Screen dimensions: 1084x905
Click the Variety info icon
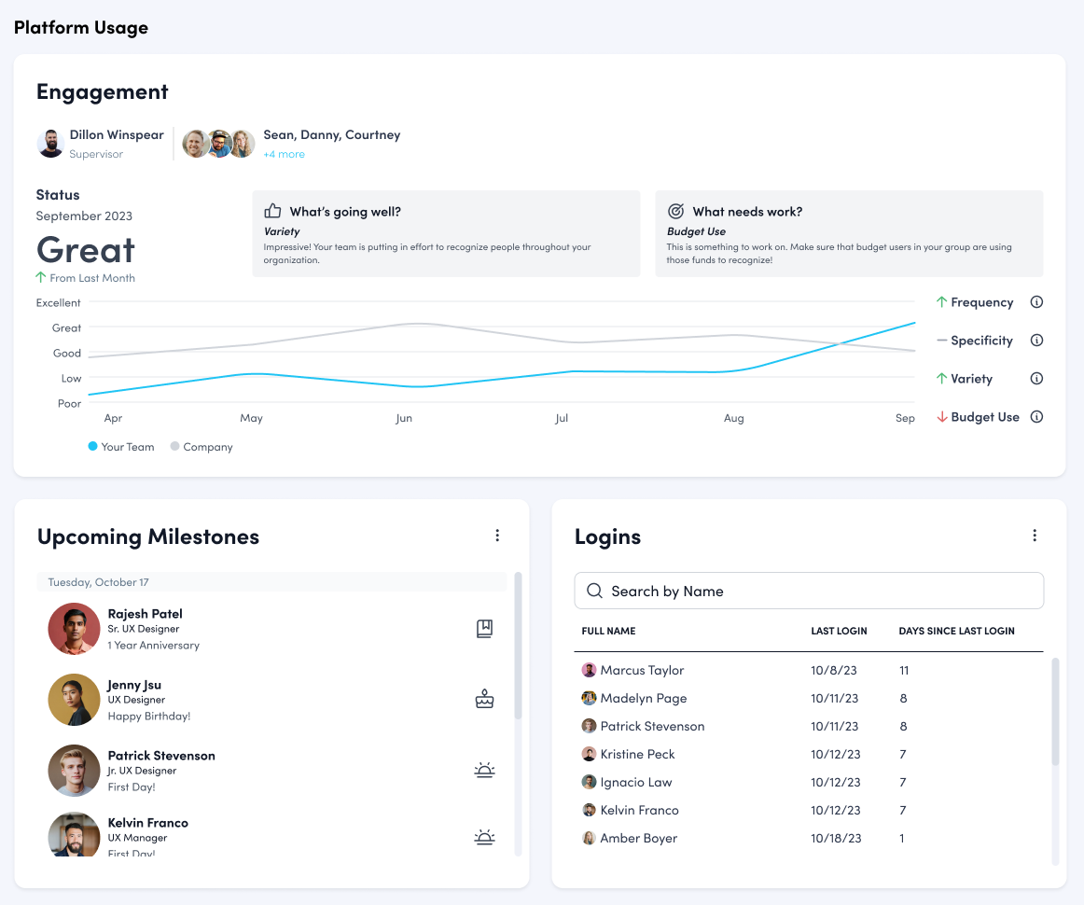pos(1036,379)
